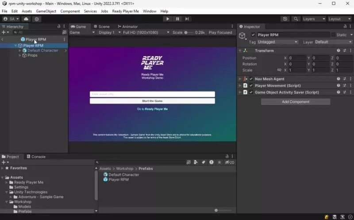354x220 pixels.
Task: Toggle constrained proportions scale link icon
Action: tap(279, 70)
